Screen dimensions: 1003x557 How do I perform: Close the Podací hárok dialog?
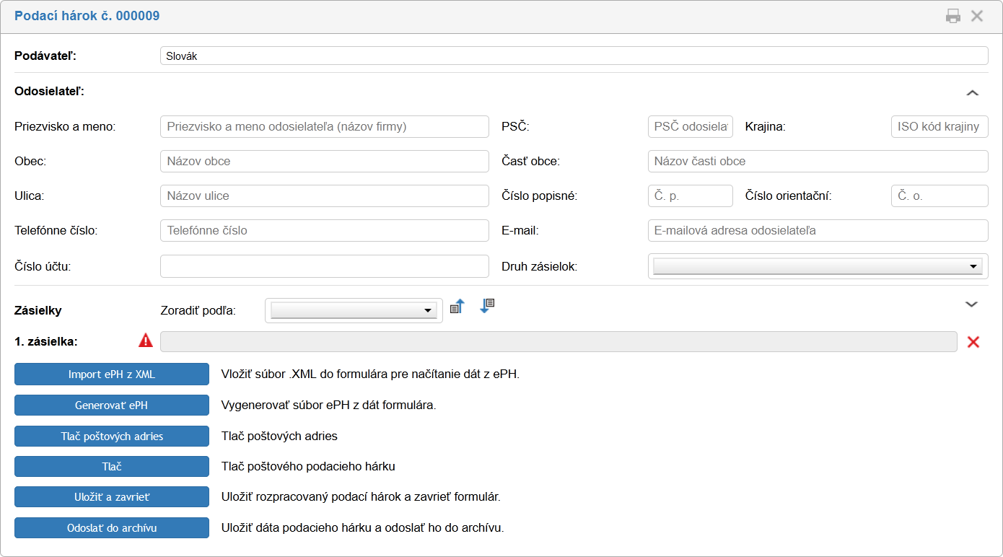pos(977,16)
